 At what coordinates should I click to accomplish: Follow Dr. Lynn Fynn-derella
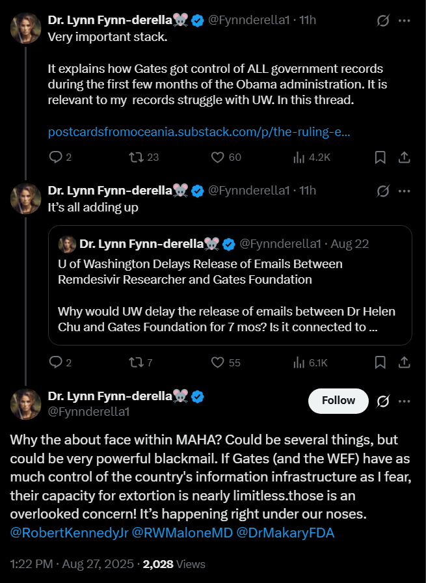tap(338, 401)
